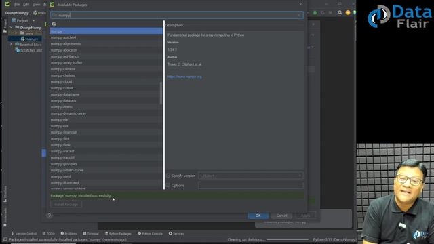Confirm settings with the OK button
Viewport: 434px width, 244px height.
[x=258, y=216]
